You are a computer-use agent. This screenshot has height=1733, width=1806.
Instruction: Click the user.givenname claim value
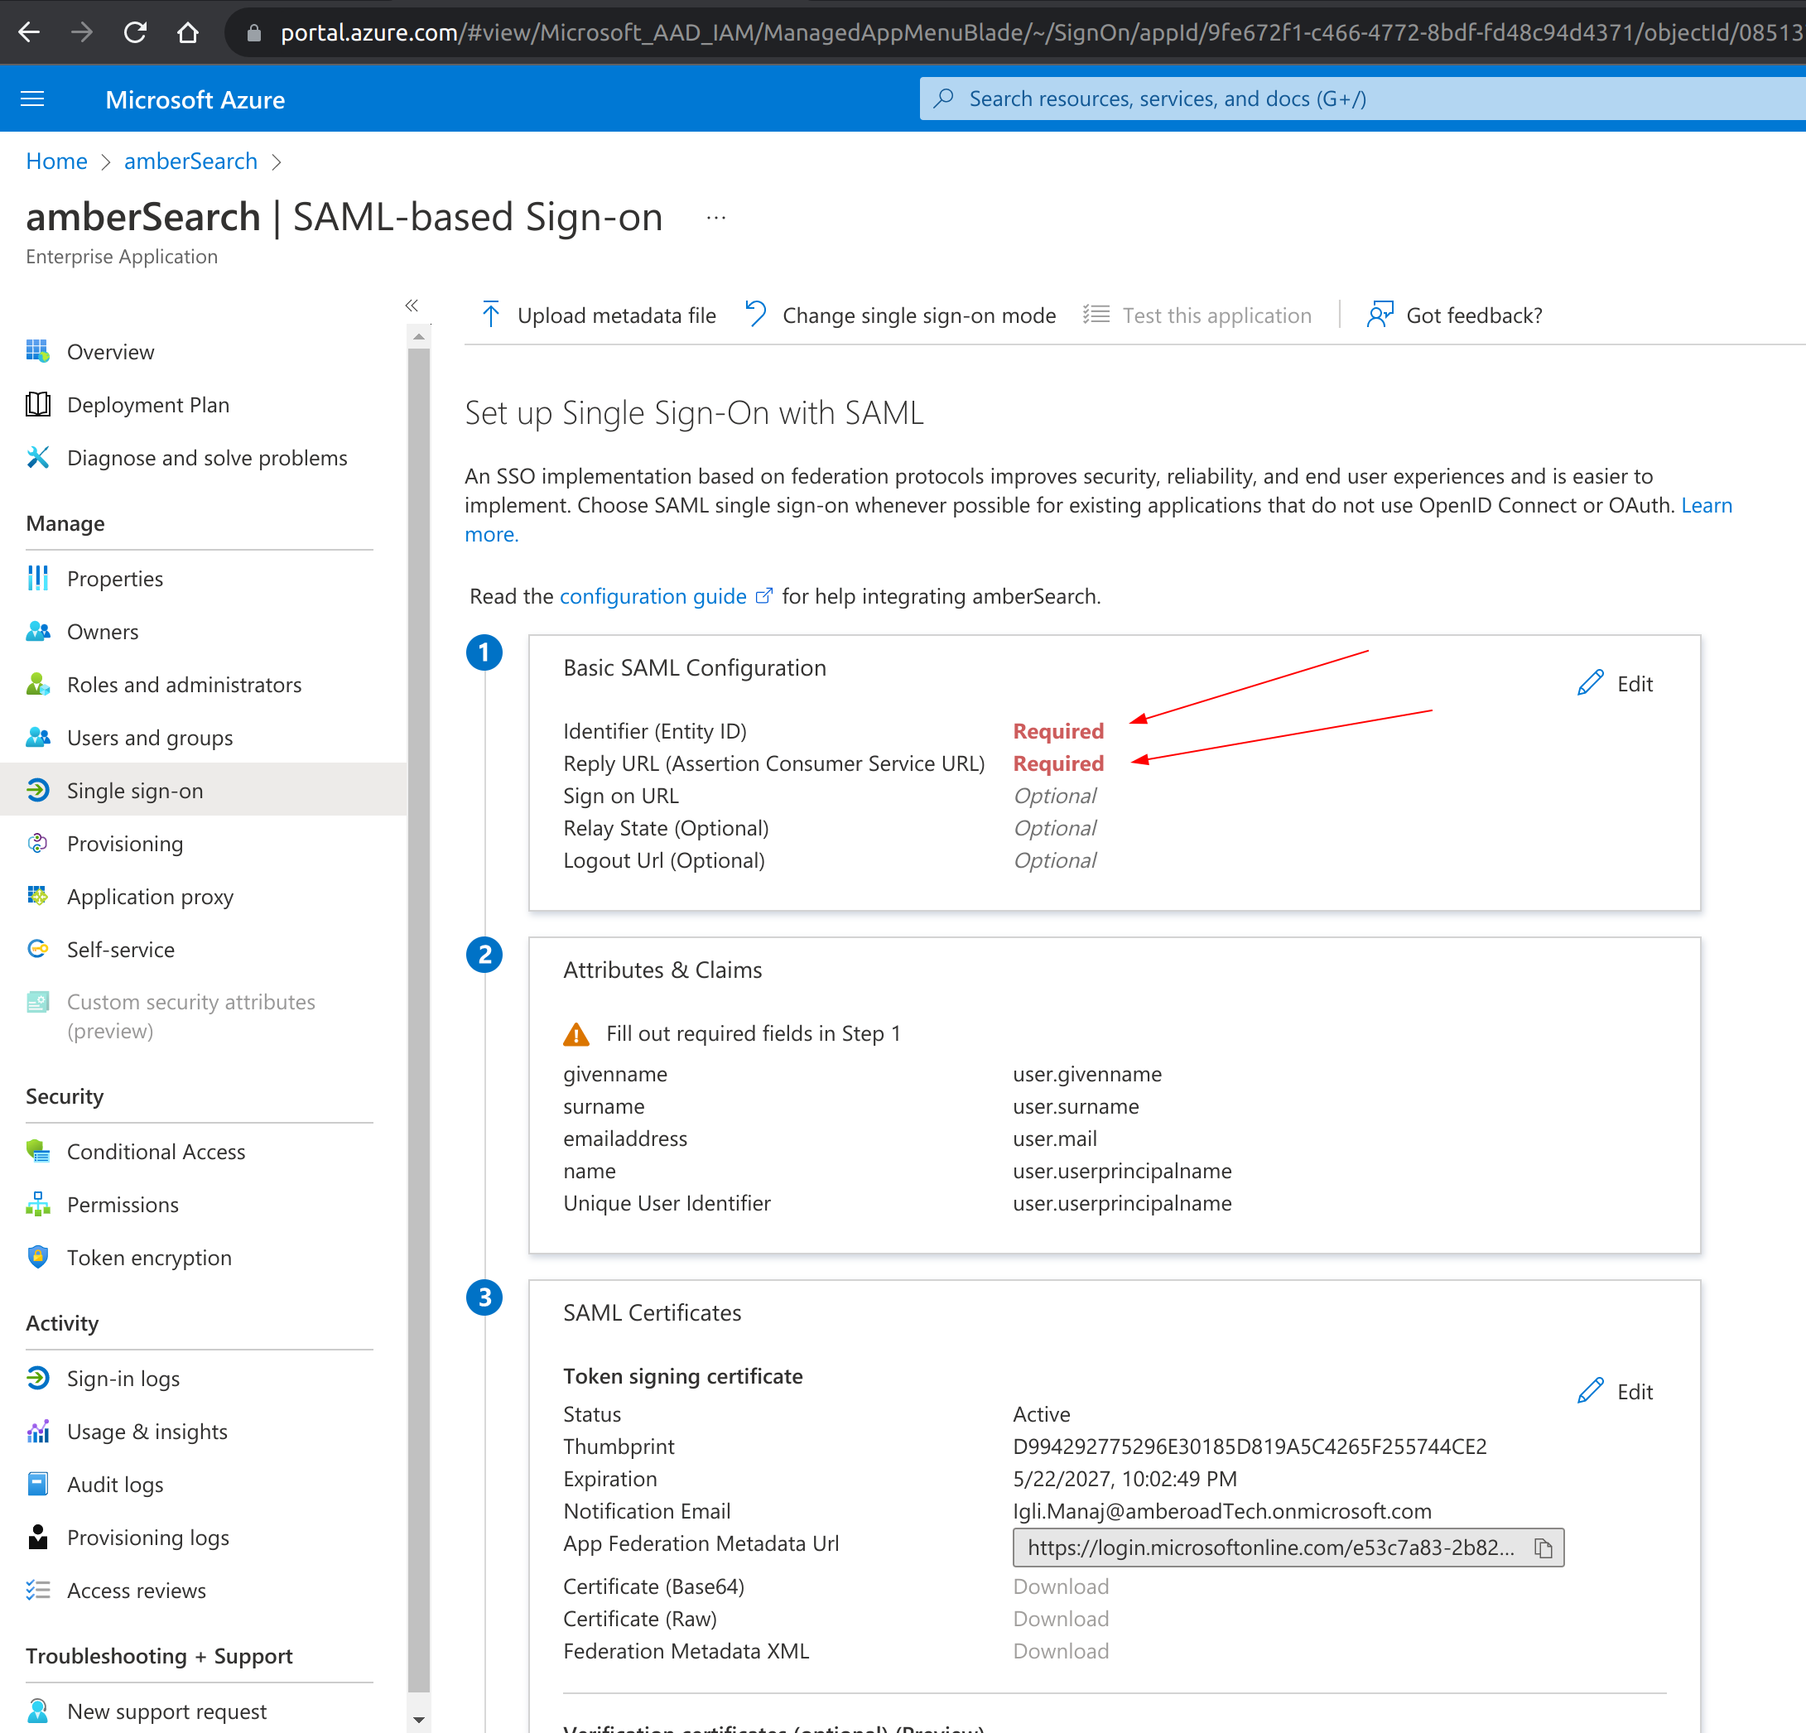(x=1087, y=1073)
